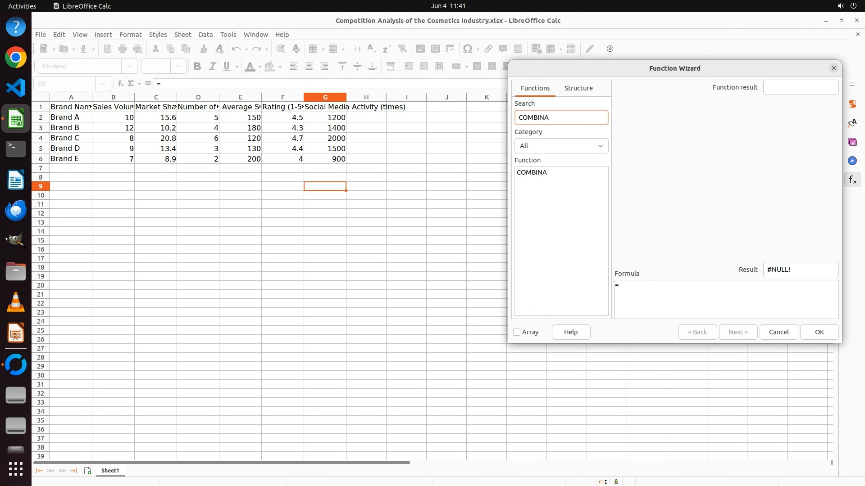Open the Name Box dropdown arrow
Image resolution: width=865 pixels, height=486 pixels.
pos(103,84)
